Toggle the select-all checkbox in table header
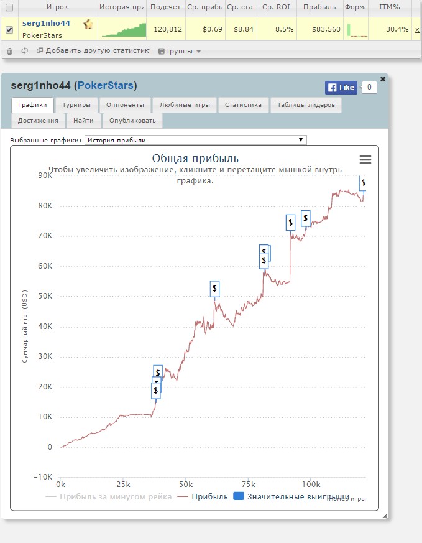 9,7
